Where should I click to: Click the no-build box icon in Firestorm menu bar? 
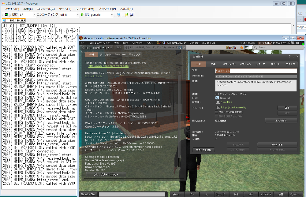point(158,43)
